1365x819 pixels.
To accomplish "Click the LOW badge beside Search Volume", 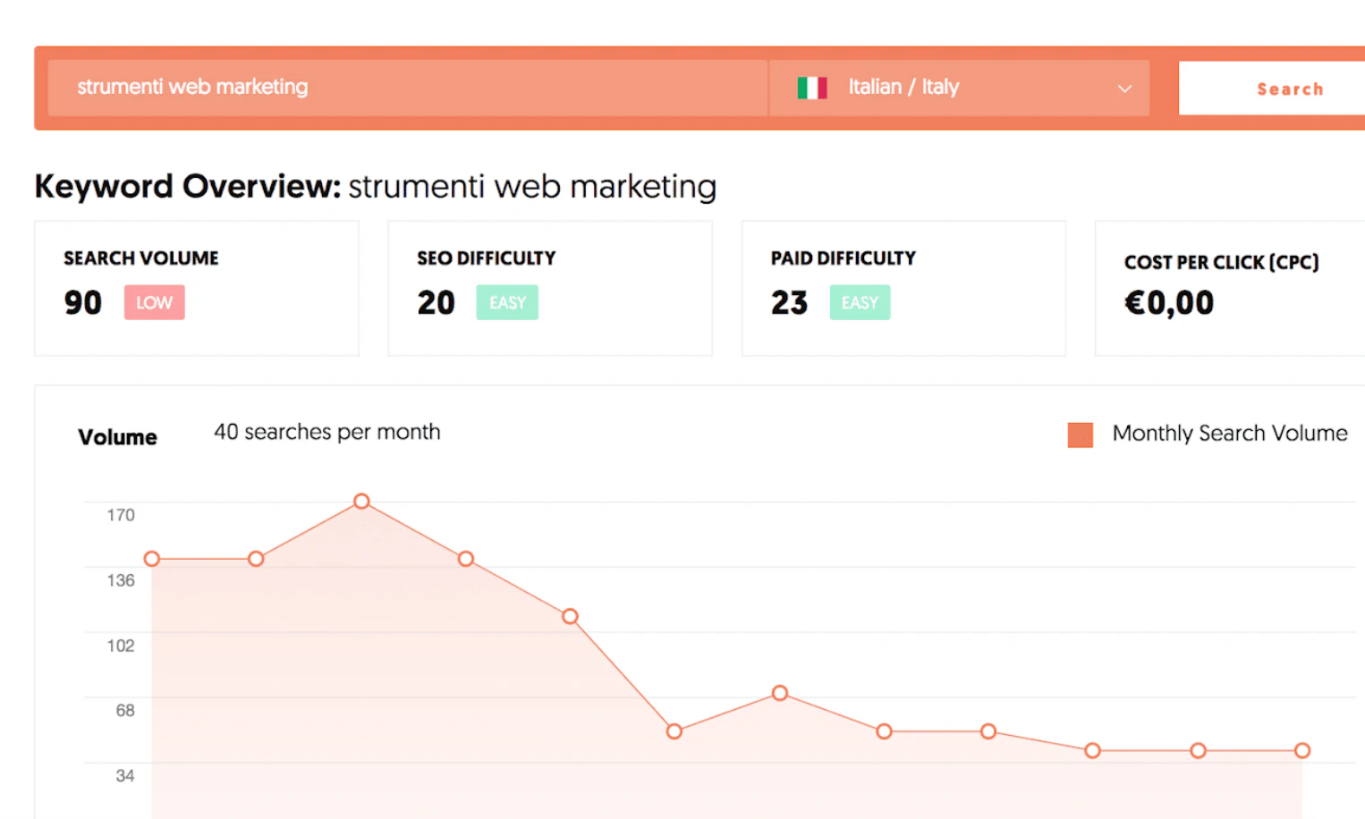I will coord(154,302).
